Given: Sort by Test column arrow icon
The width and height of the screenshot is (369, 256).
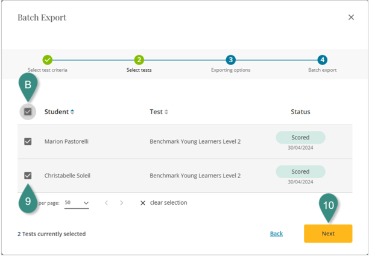Looking at the screenshot, I should pyautogui.click(x=166, y=112).
